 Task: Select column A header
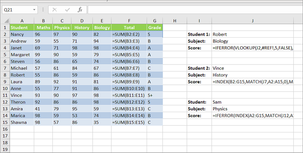click(x=22, y=21)
